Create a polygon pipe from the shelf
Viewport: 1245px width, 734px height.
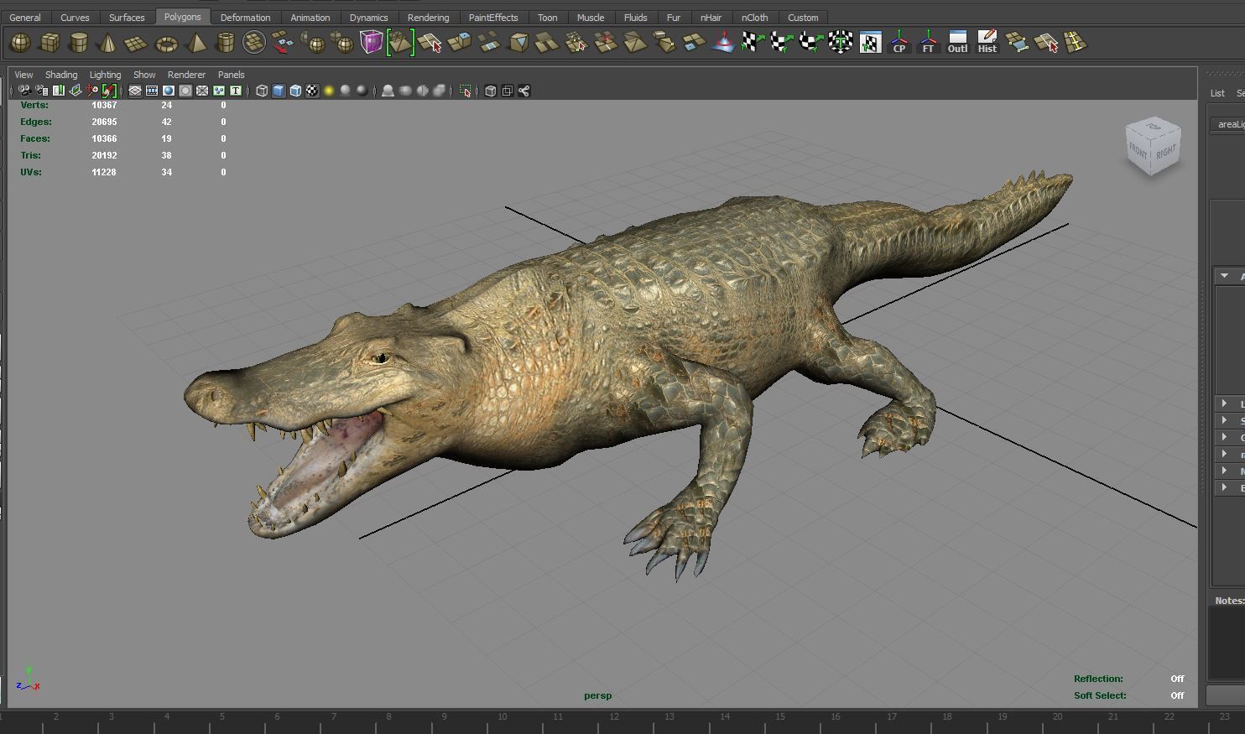(225, 42)
